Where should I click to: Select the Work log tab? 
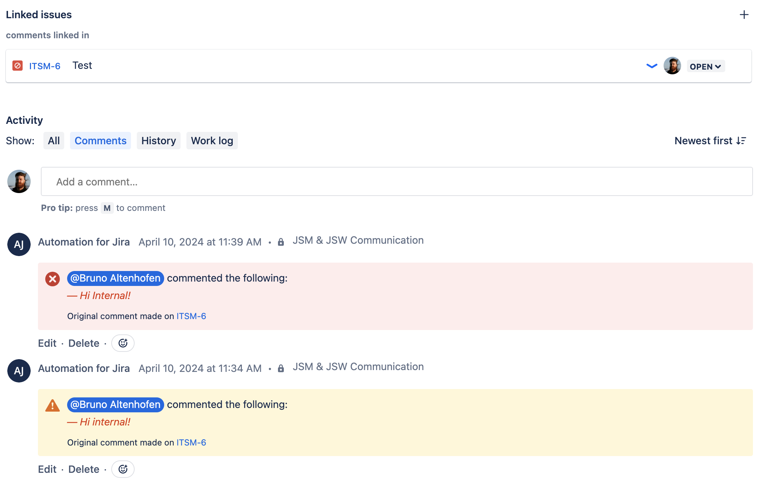point(212,141)
